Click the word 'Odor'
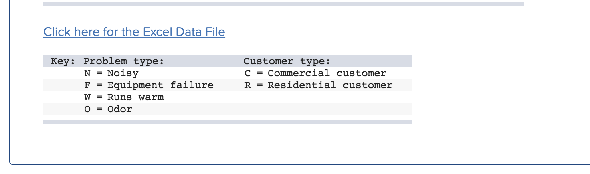This screenshot has width=590, height=174. pos(119,109)
